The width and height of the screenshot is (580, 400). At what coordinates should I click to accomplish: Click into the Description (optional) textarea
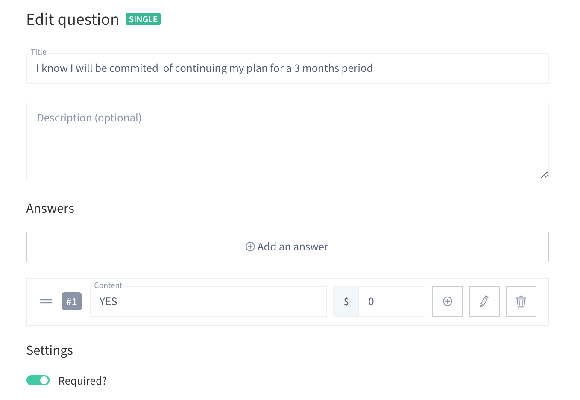(287, 141)
